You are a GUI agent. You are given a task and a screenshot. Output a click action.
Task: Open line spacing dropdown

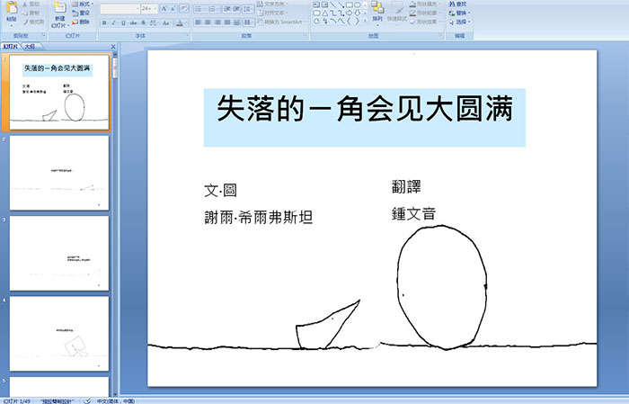click(x=248, y=8)
